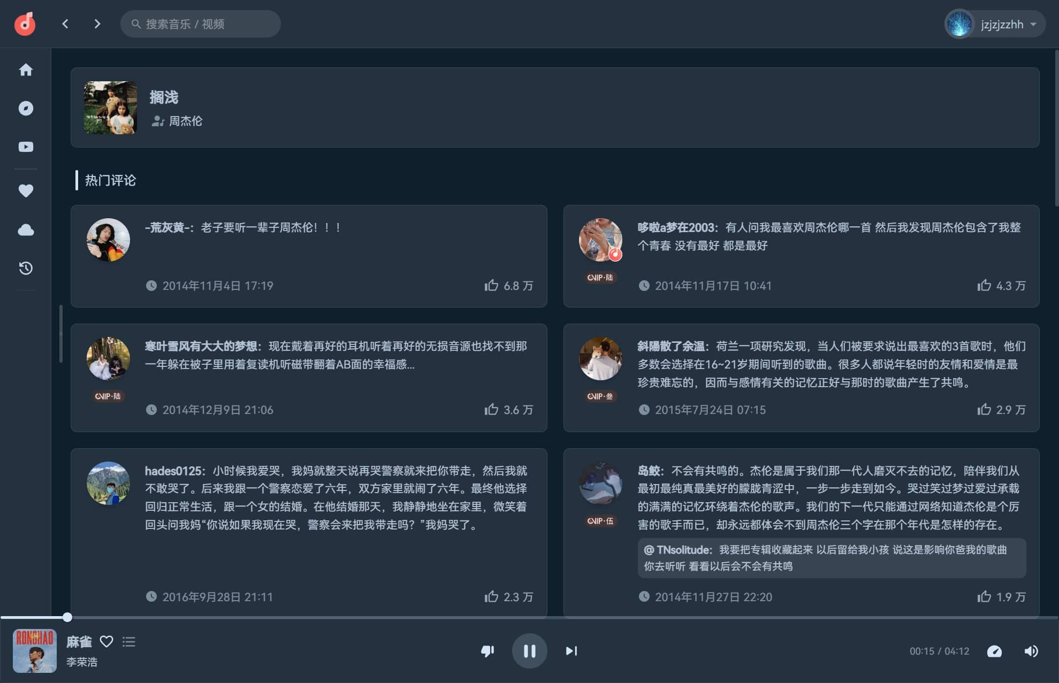Screen dimensions: 1059x683
Task: Click the playback progress slider handle
Action: point(67,616)
